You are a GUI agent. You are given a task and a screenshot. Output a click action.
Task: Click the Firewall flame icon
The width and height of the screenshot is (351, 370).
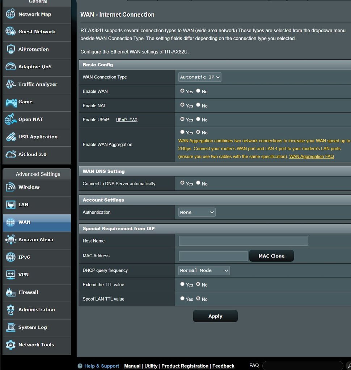point(11,292)
